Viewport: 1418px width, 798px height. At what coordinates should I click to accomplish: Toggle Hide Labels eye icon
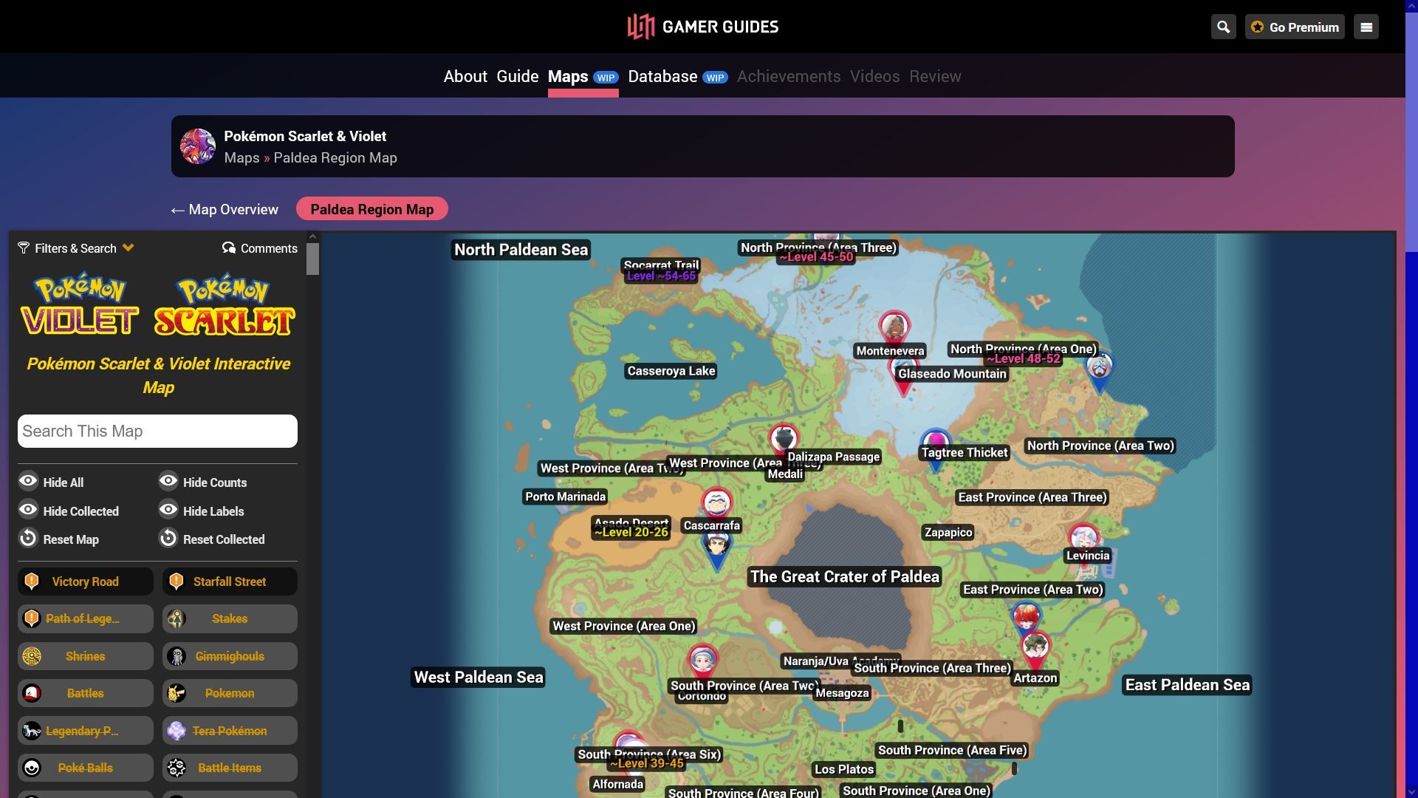[x=168, y=510]
